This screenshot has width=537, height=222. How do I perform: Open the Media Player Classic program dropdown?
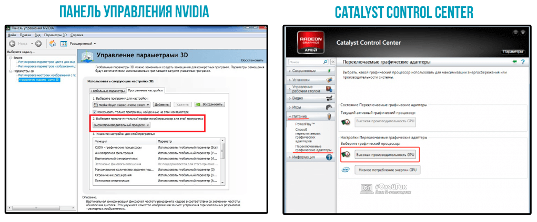[x=122, y=104]
